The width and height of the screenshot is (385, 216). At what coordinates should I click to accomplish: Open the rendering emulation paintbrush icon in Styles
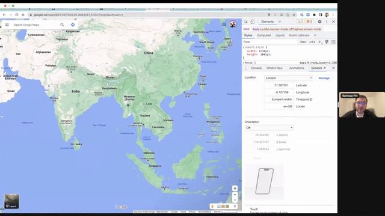pos(327,42)
